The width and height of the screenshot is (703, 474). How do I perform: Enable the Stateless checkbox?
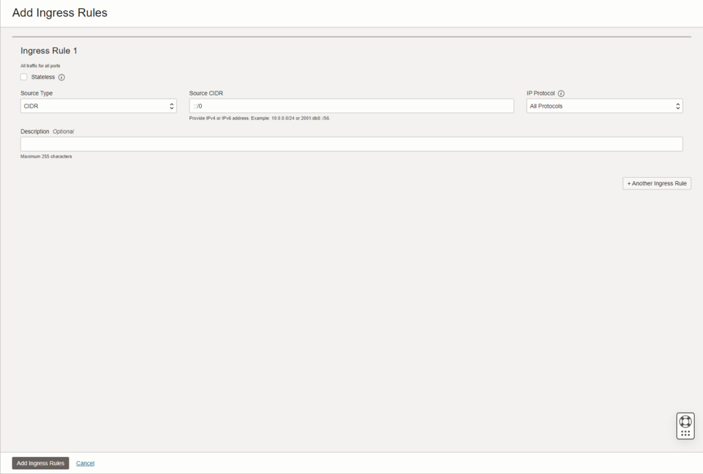[x=24, y=77]
